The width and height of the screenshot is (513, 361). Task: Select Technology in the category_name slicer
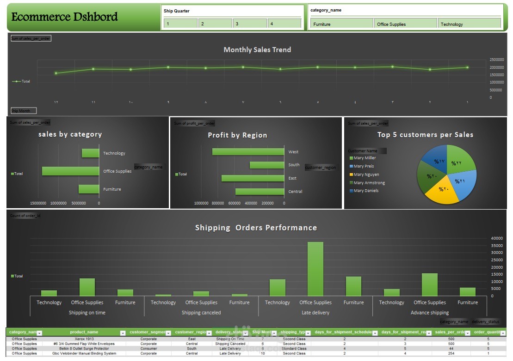coord(469,22)
